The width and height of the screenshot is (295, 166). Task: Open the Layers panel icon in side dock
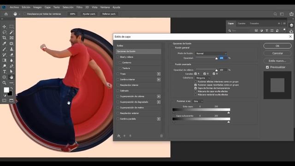291,25
